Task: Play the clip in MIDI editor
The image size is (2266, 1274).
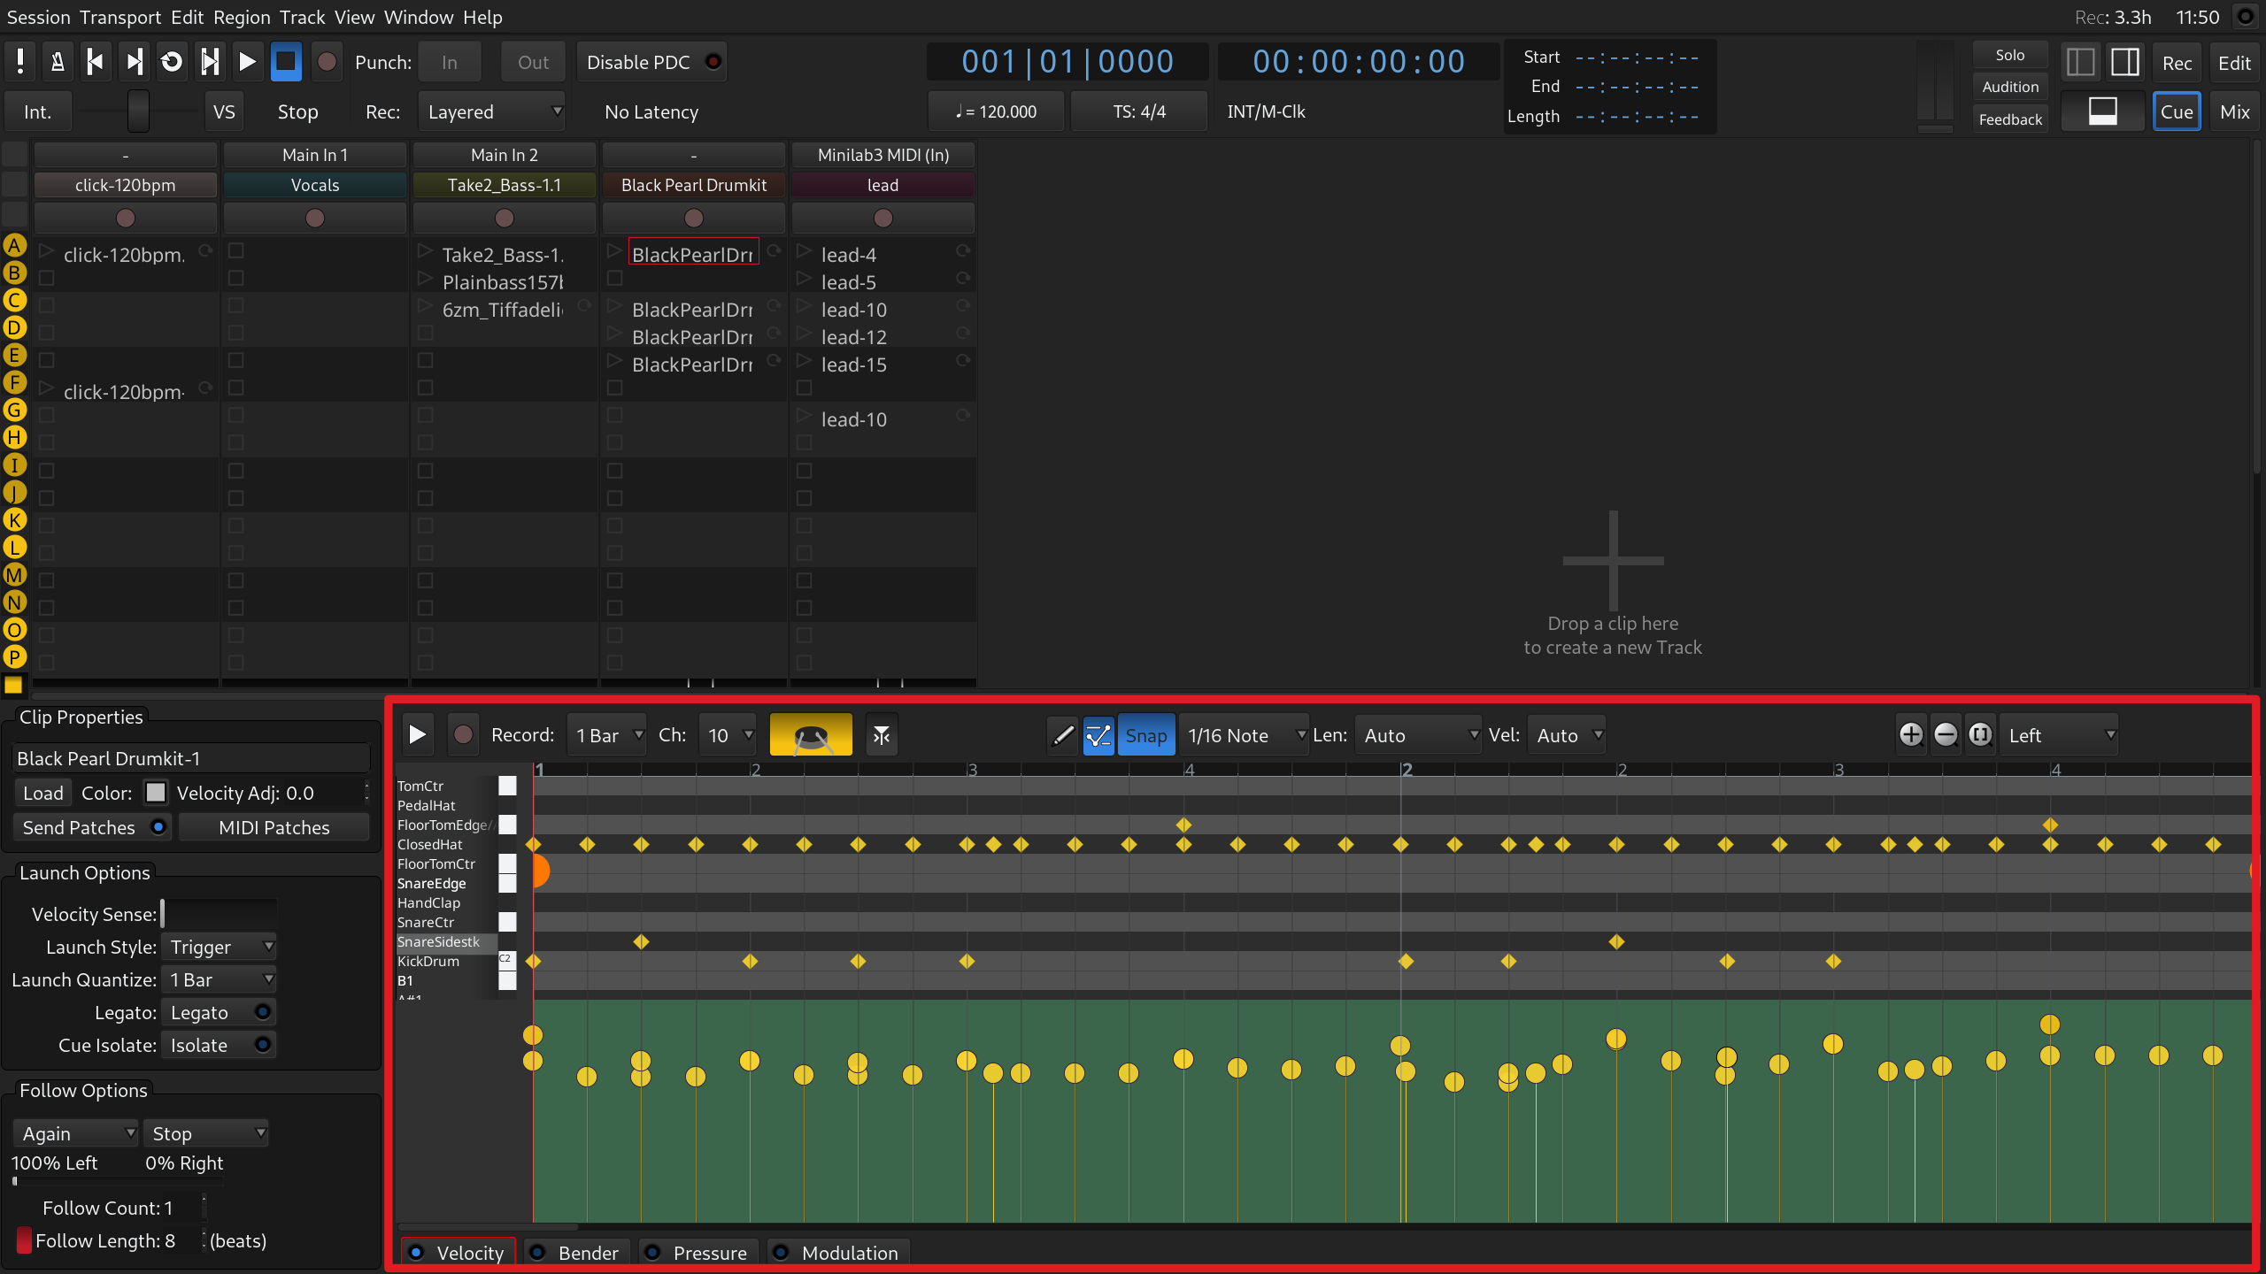Action: coord(417,735)
